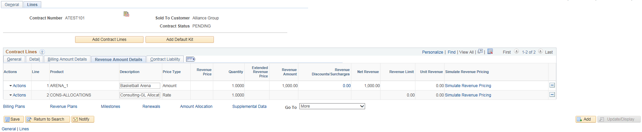Open the General grid tab

14,59
